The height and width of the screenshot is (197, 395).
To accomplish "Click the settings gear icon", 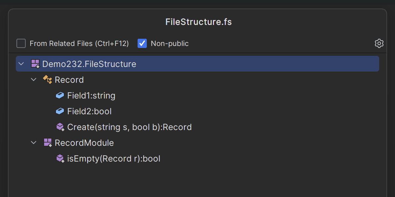I will (379, 43).
